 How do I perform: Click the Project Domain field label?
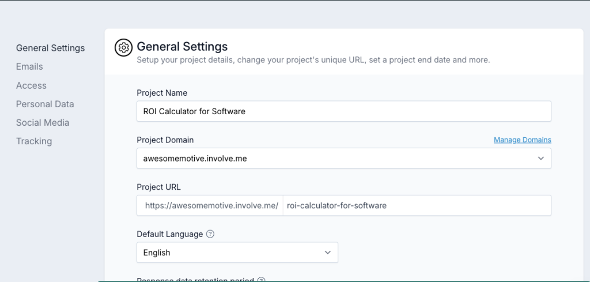tap(165, 140)
